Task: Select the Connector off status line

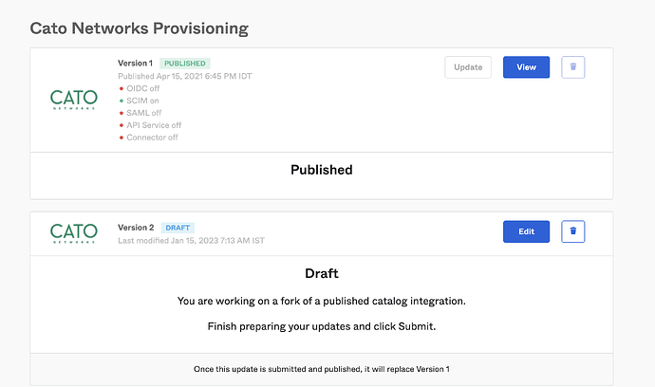Action: point(148,138)
